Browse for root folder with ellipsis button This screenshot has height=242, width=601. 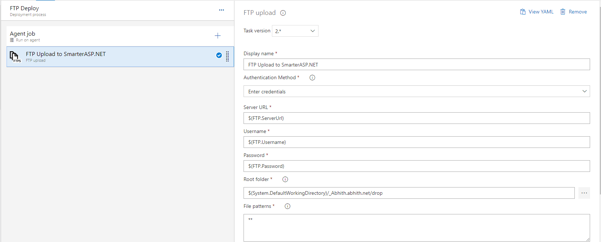(x=584, y=193)
